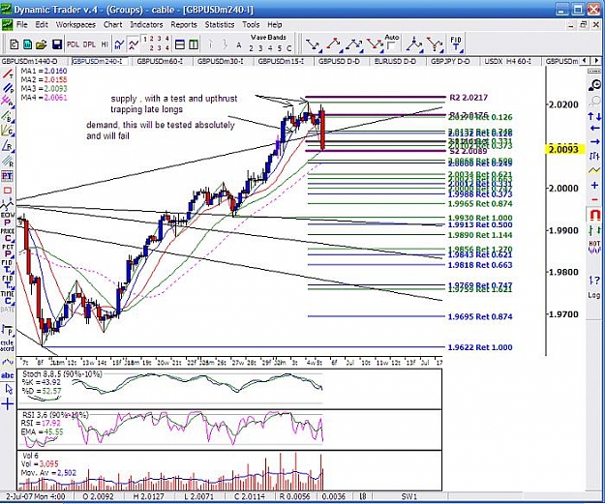Screen dimensions: 605x504
Task: Select Wave Bands letter C
Action: point(289,48)
